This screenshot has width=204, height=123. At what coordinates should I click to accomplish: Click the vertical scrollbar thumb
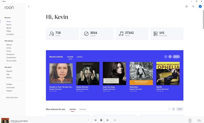203,19
